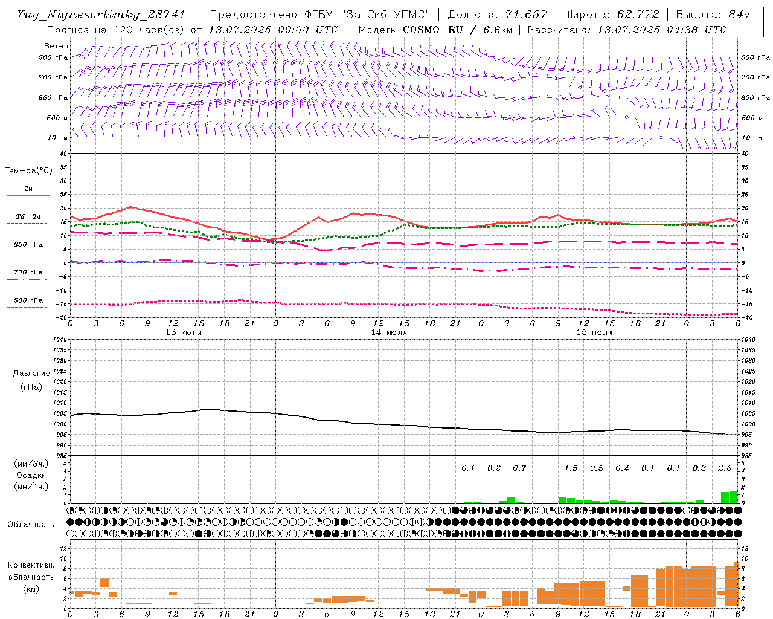Screen dimensions: 773x619
Task: Click the left '500 гПа' wind level label
Action: point(53,57)
